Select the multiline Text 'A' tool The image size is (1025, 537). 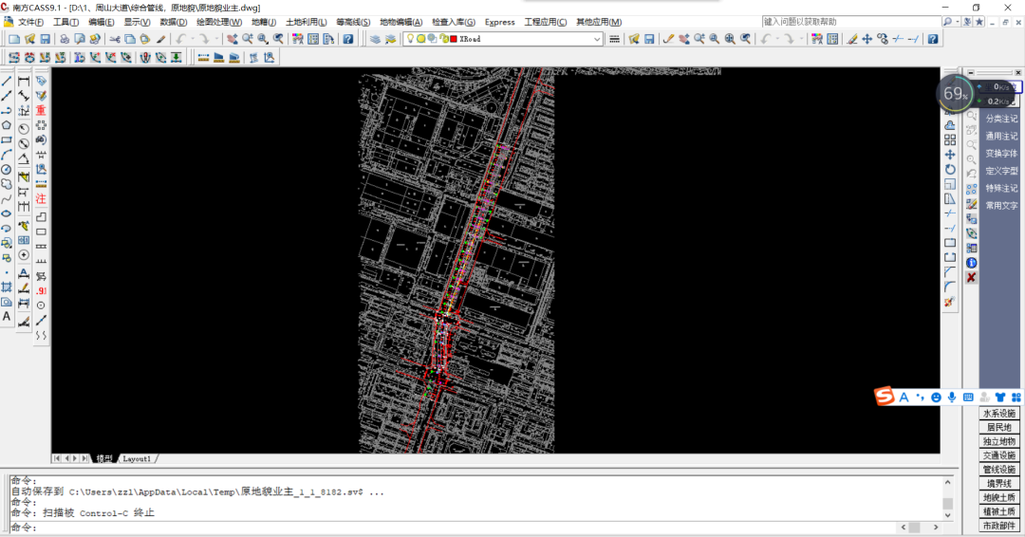click(7, 317)
